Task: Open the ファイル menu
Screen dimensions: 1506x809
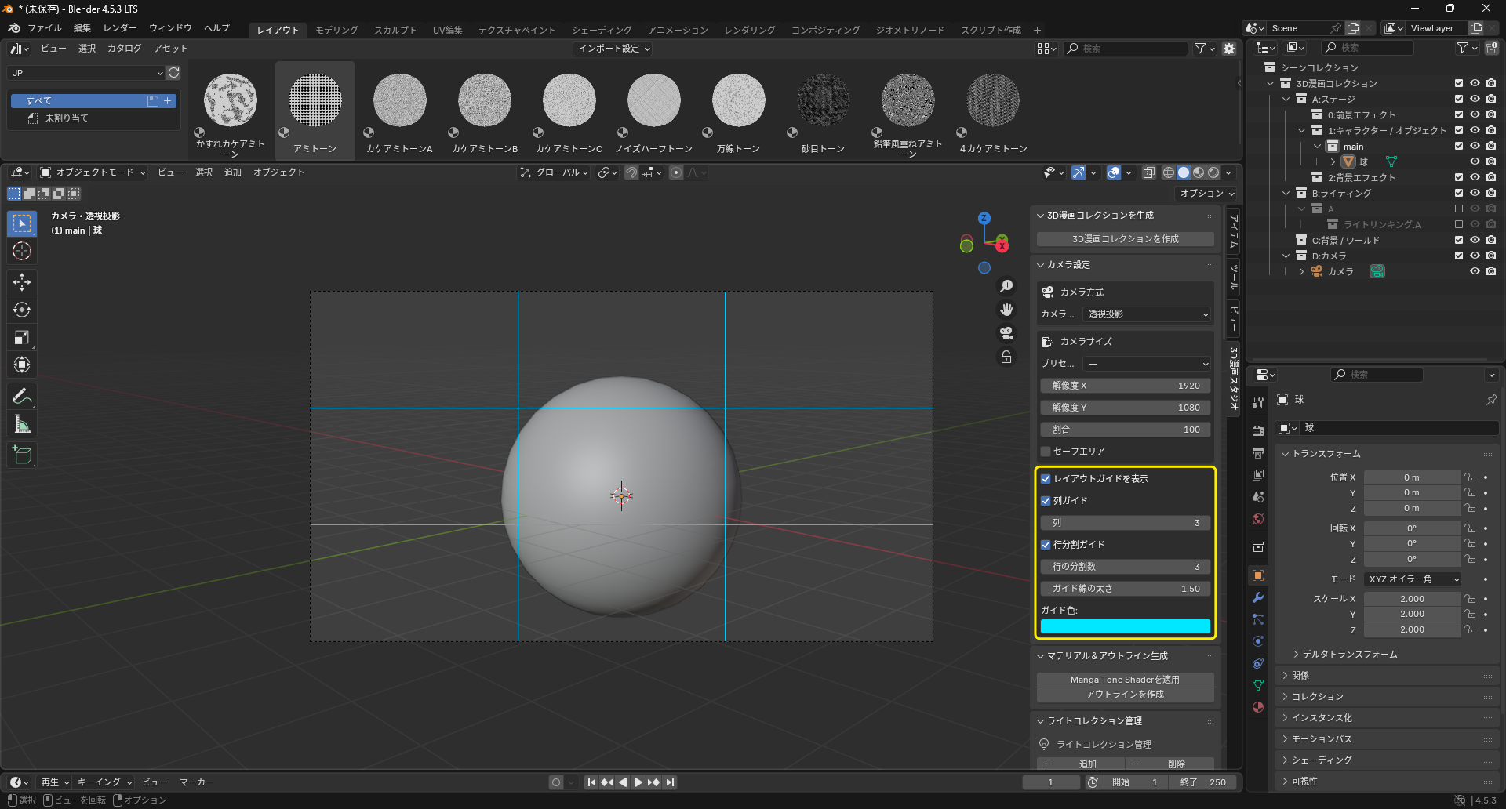Action: coord(44,28)
